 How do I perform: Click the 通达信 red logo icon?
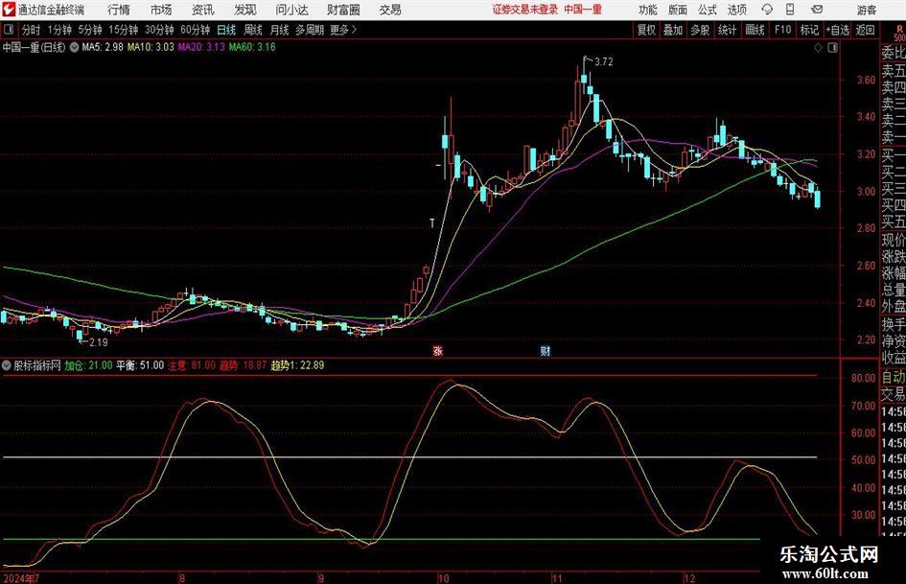point(9,10)
